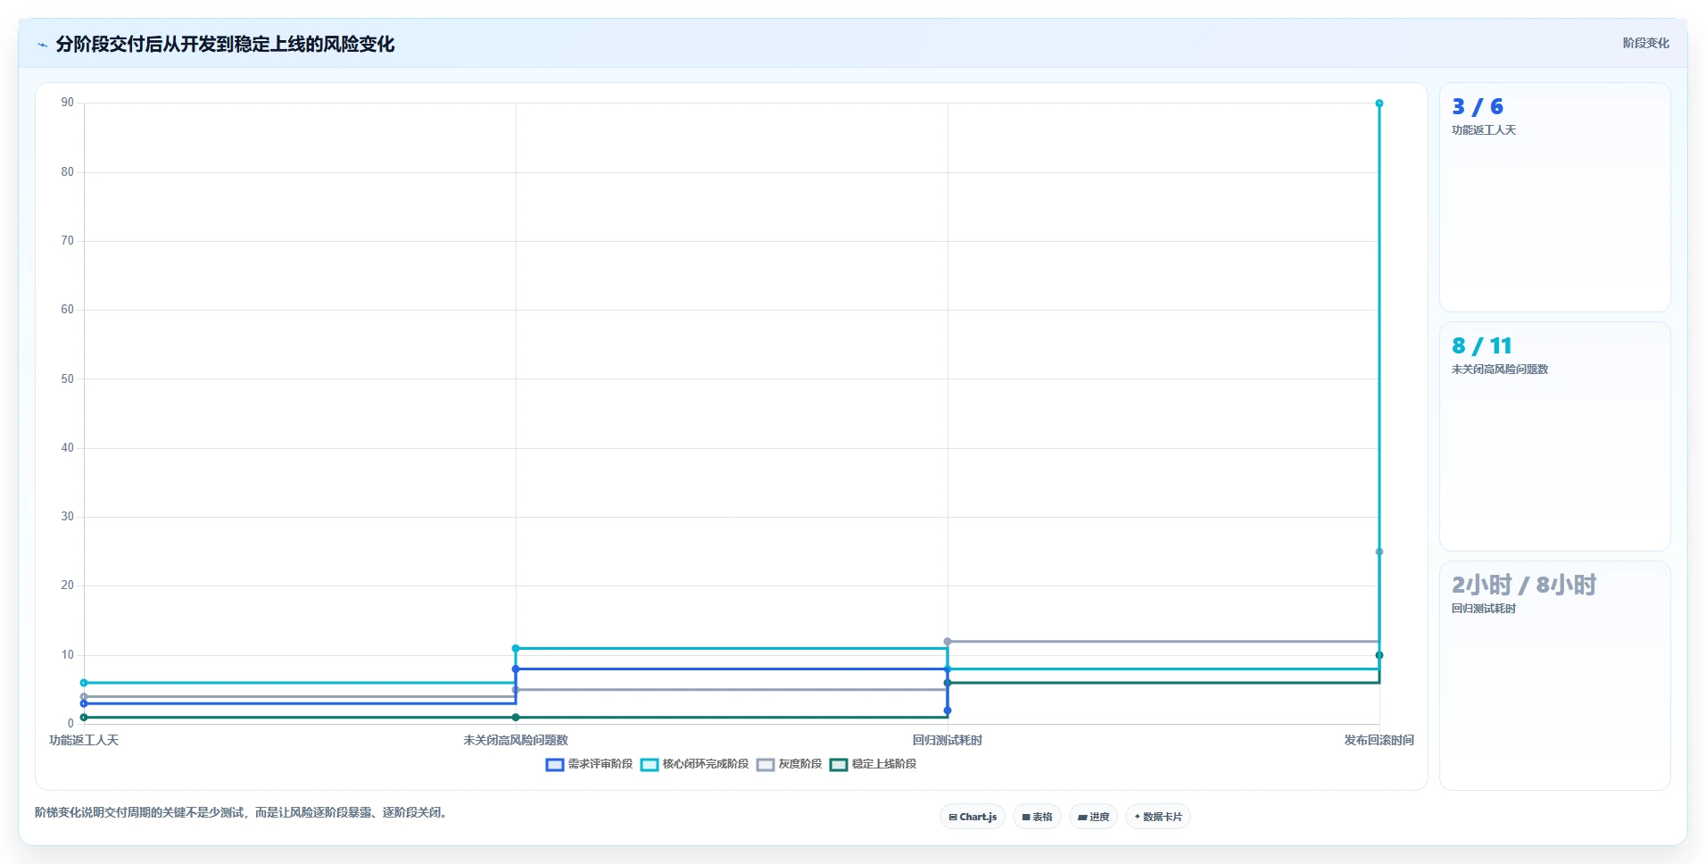Click the y-axis label 90
1706x864 pixels.
[68, 103]
